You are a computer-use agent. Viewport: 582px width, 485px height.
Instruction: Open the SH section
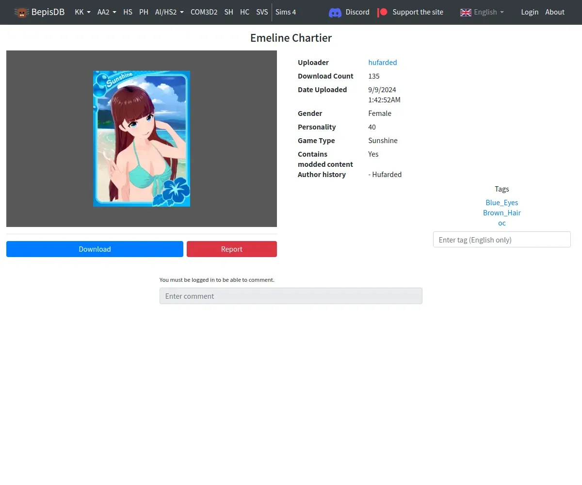tap(229, 12)
